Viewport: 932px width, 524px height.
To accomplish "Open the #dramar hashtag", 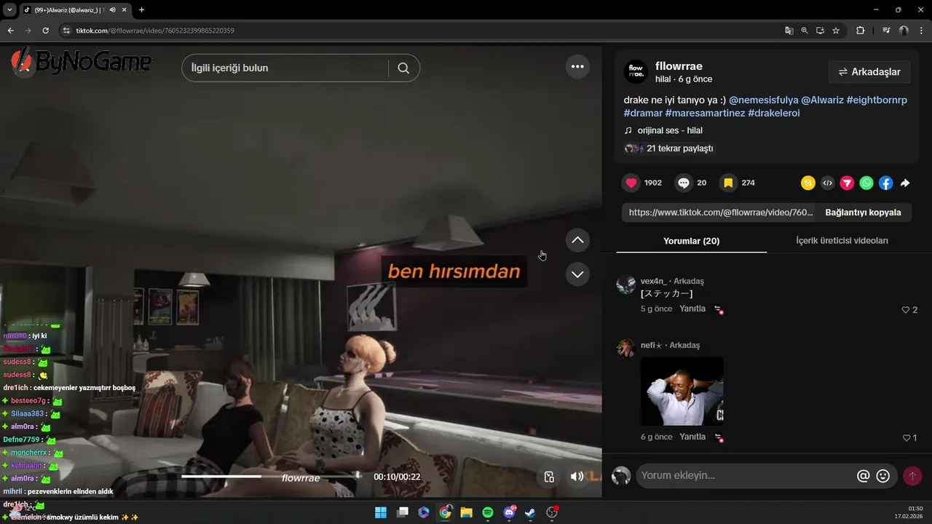I will tap(643, 114).
